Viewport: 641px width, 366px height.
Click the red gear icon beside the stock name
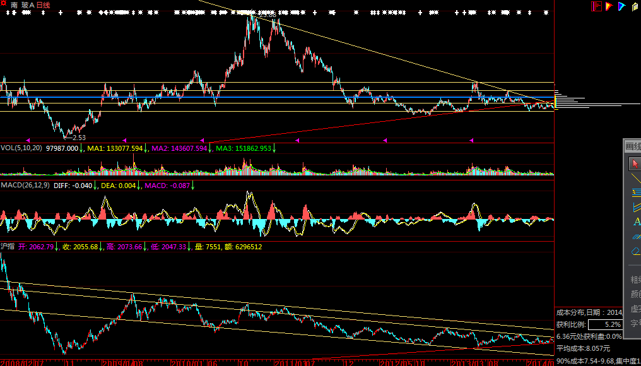click(x=4, y=4)
